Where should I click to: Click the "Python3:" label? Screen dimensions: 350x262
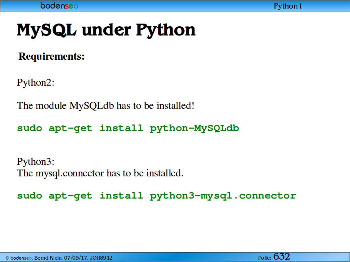[36, 162]
